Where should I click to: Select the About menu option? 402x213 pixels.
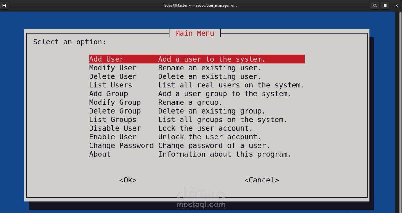(100, 154)
